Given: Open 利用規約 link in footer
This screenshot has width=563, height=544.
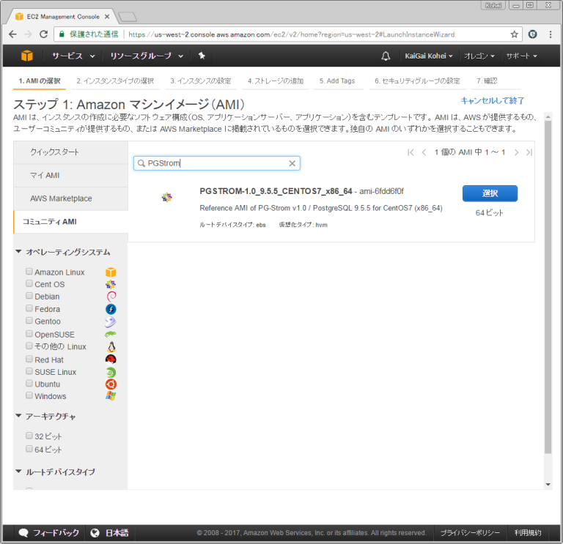Looking at the screenshot, I should [528, 533].
